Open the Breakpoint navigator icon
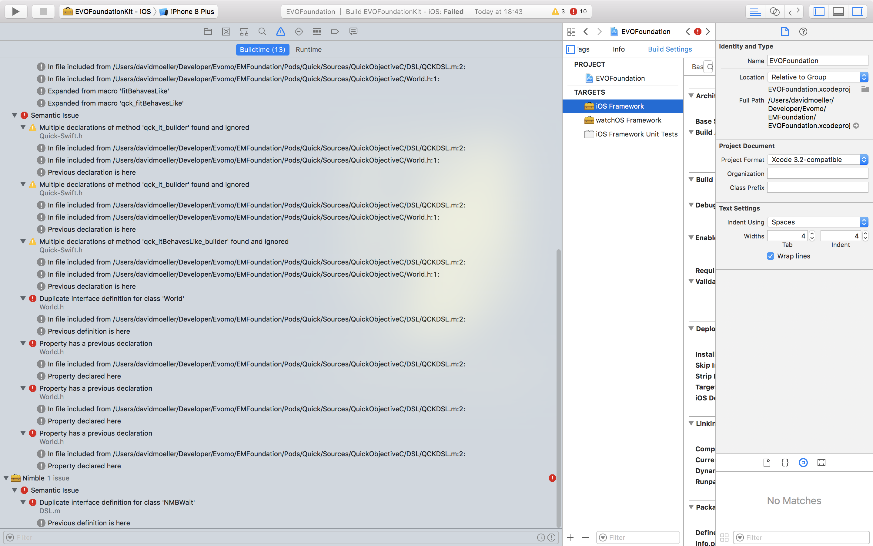This screenshot has height=546, width=873. [x=335, y=32]
